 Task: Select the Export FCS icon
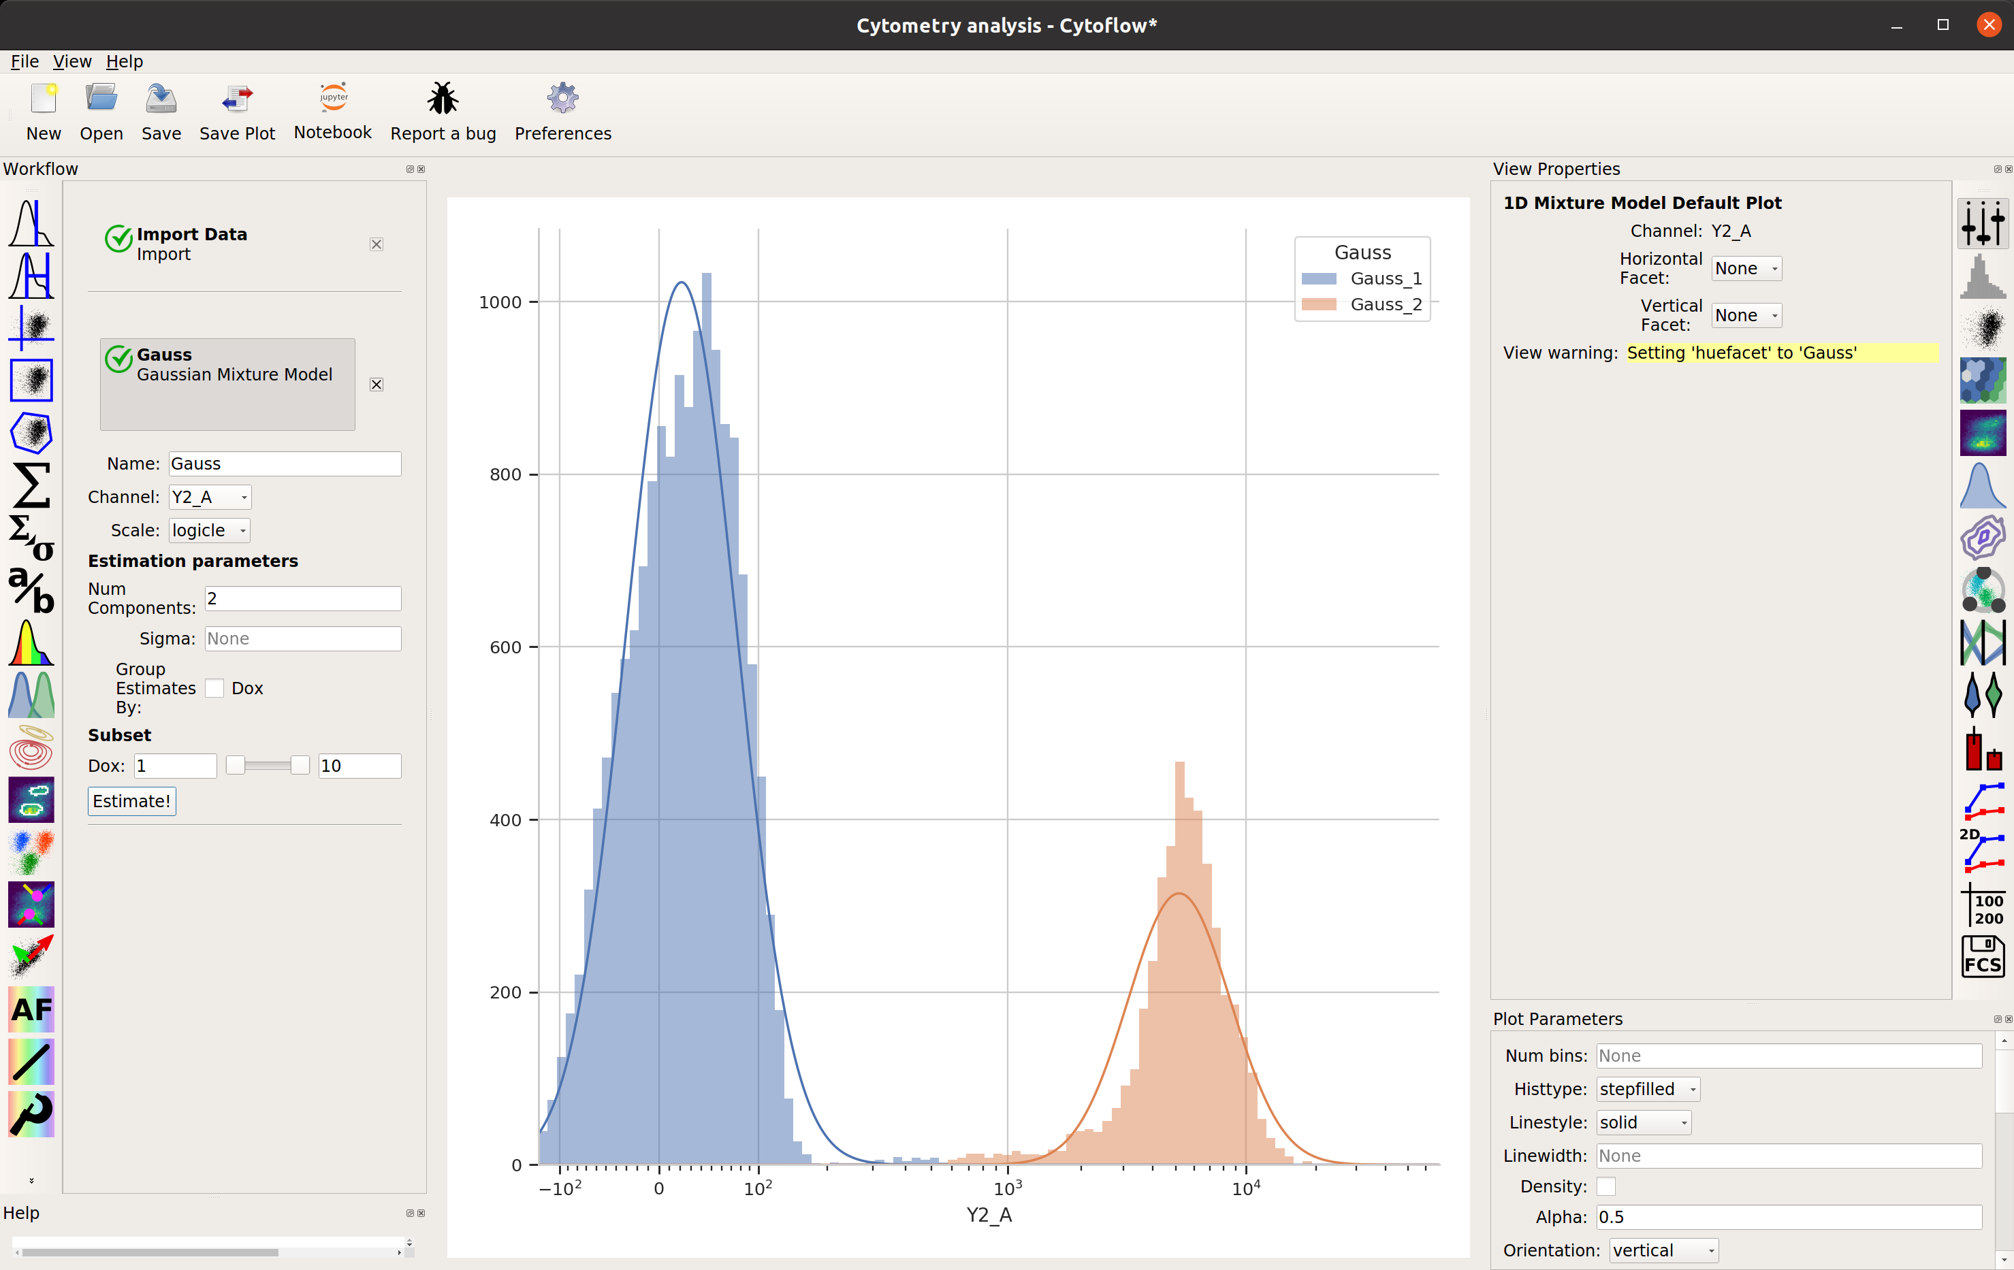click(x=1982, y=956)
